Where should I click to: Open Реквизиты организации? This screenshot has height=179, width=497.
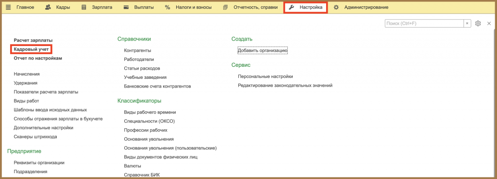(39, 163)
